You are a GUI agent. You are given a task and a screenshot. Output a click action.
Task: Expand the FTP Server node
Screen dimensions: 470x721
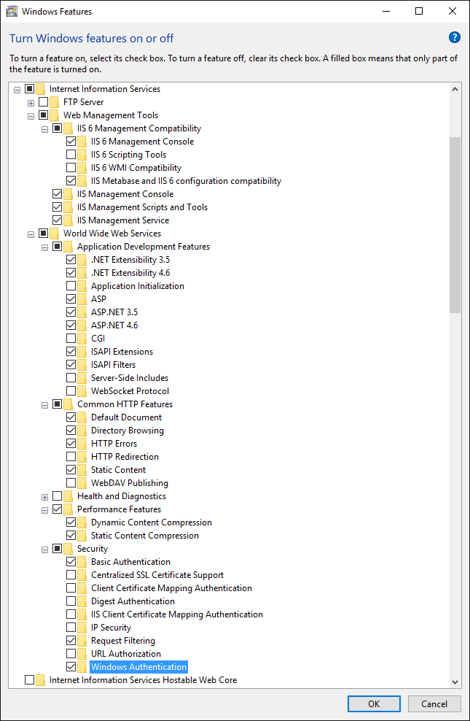tap(31, 103)
